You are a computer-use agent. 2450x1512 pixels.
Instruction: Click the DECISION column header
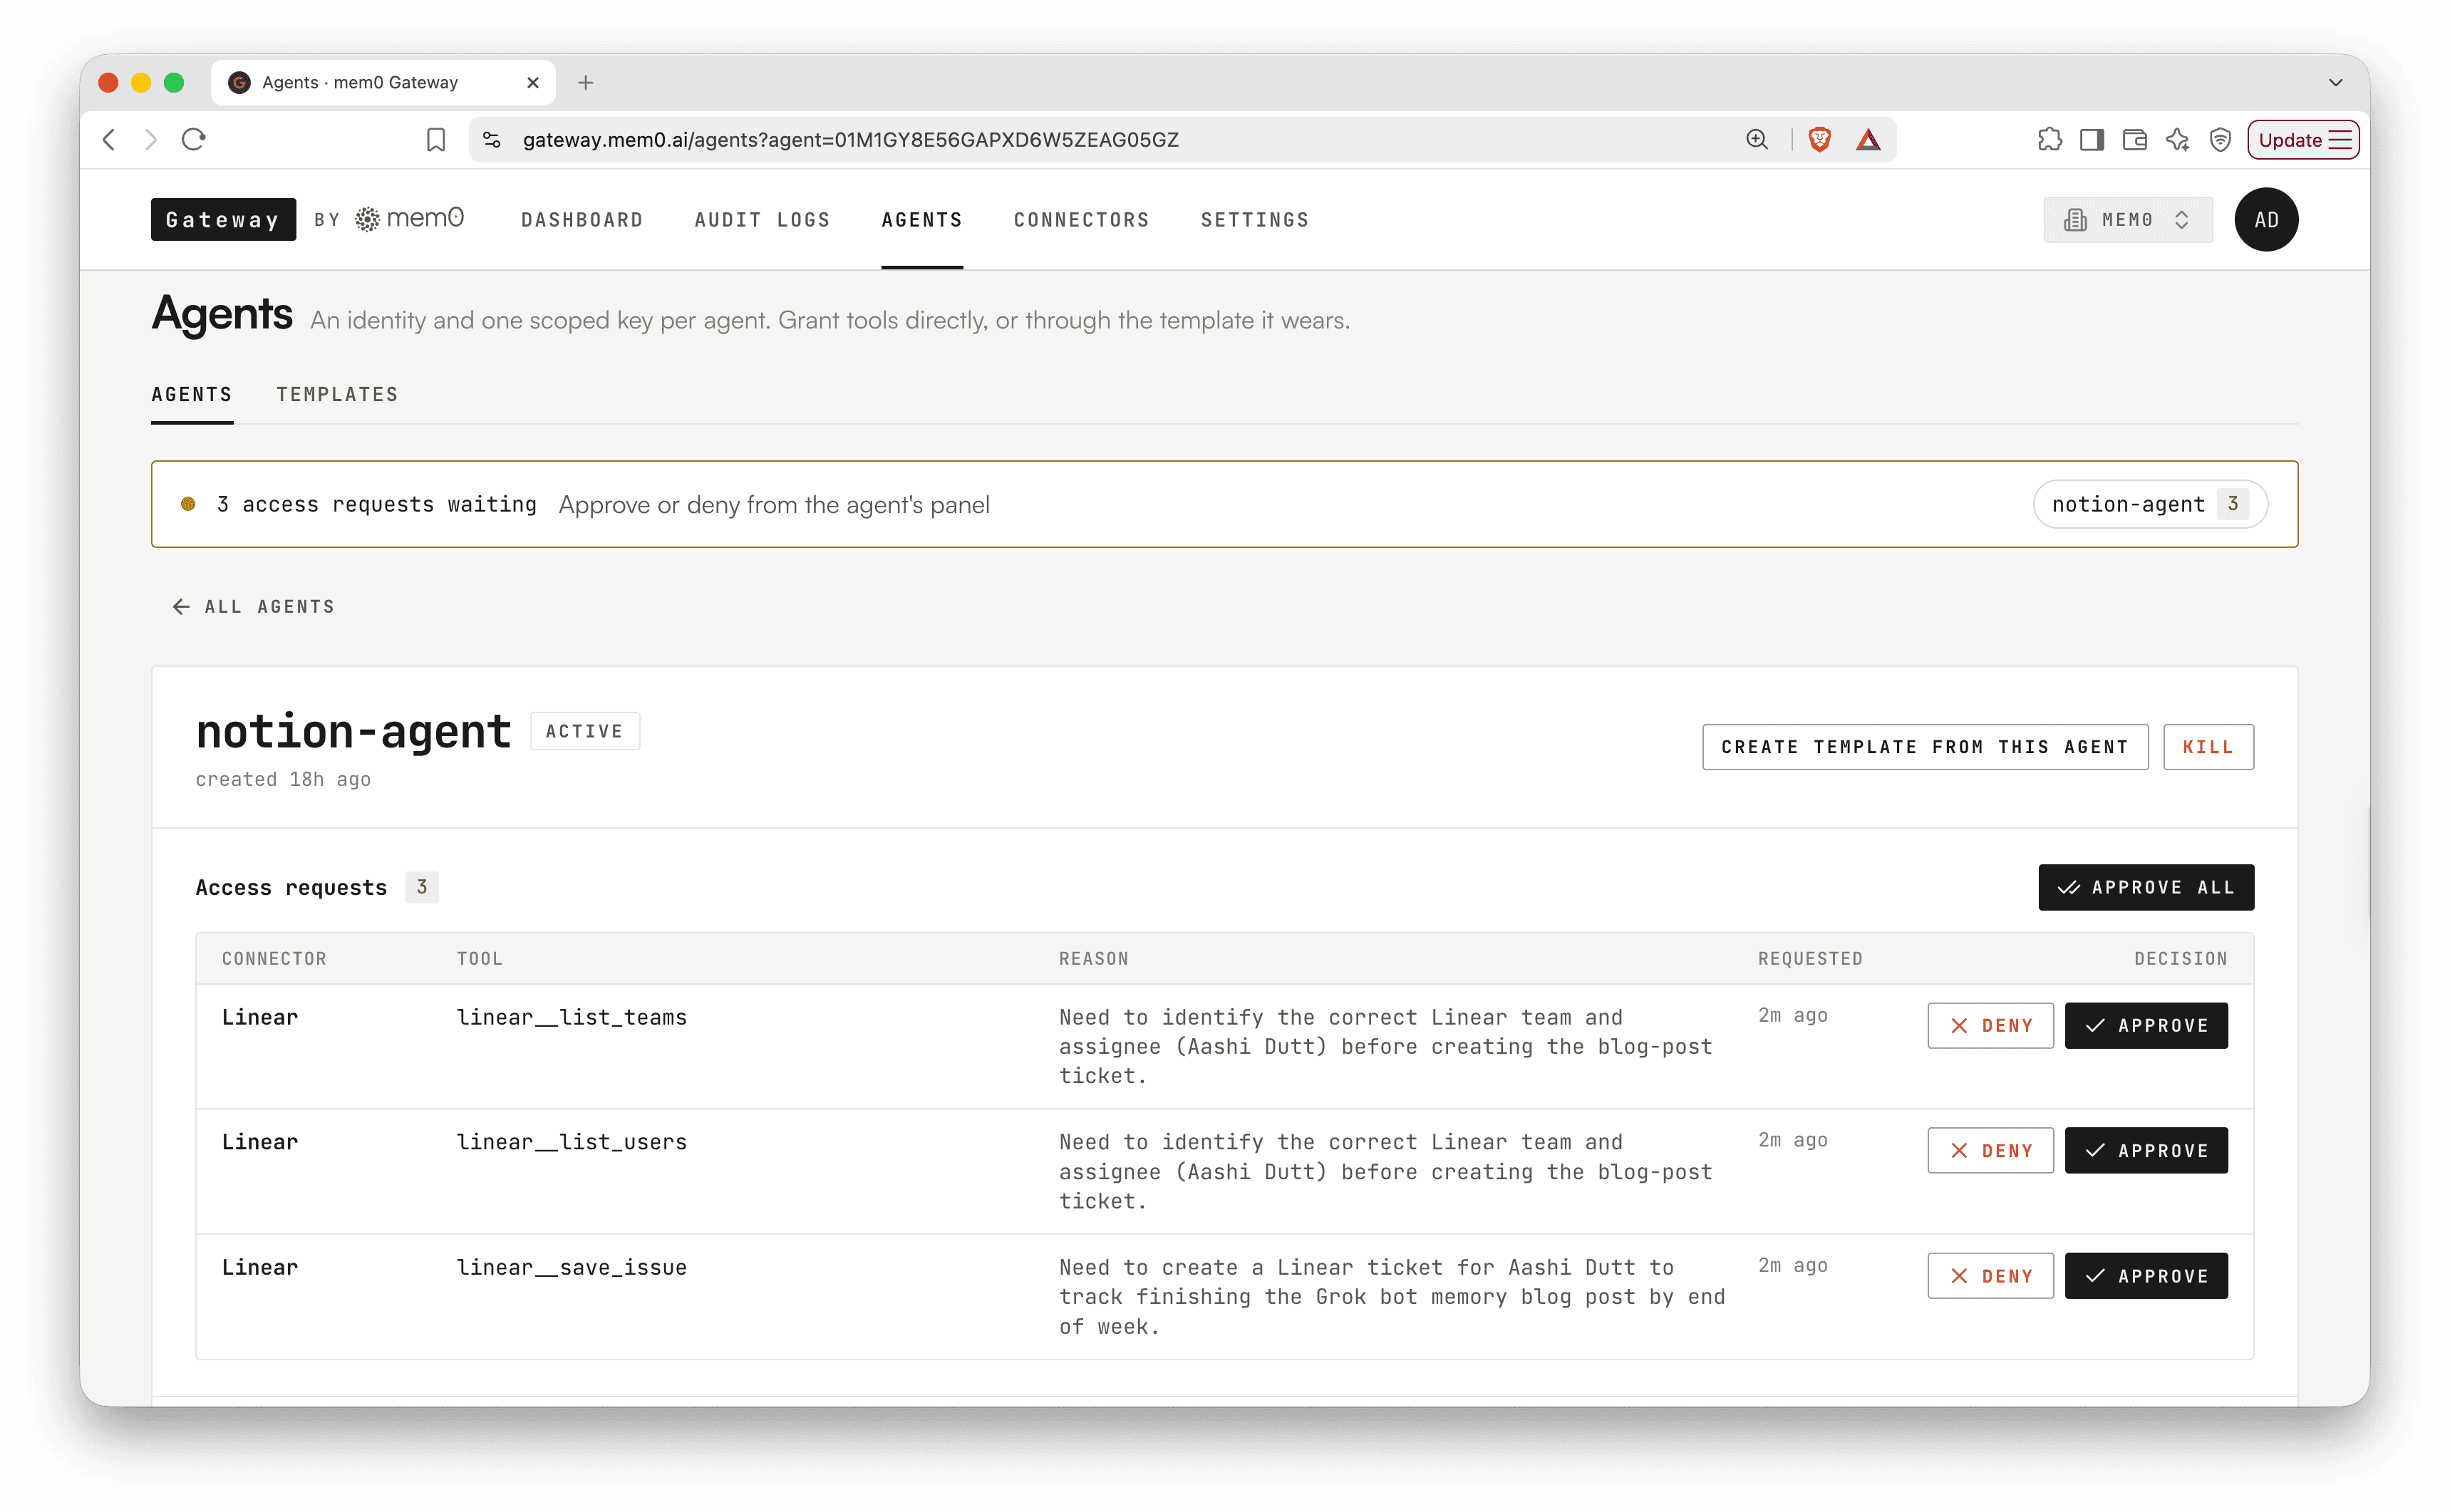[x=2181, y=959]
